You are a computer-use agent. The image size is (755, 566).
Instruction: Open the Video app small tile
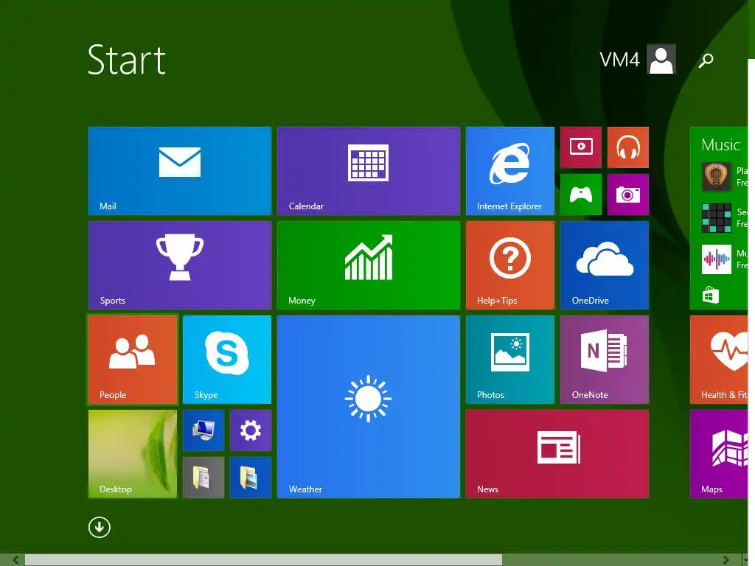581,147
